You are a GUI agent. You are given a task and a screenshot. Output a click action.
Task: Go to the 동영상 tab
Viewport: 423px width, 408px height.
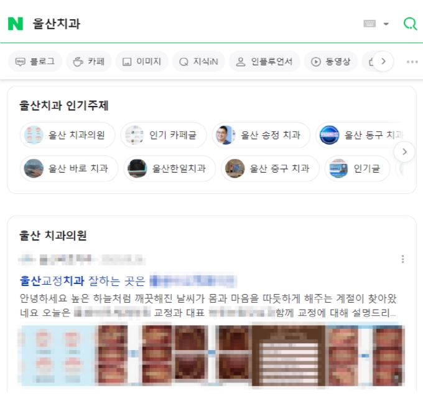331,62
